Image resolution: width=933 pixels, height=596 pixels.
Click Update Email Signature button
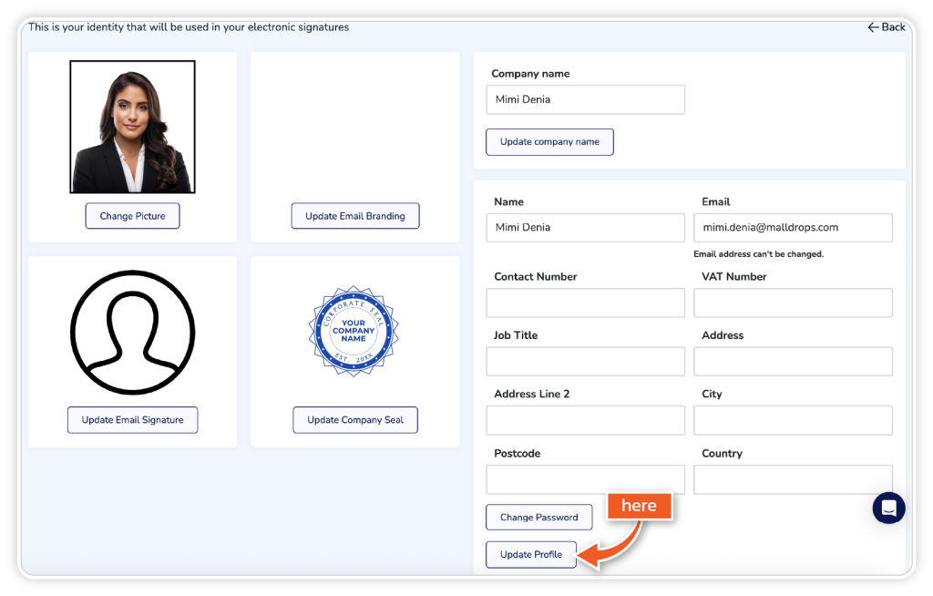(x=132, y=420)
